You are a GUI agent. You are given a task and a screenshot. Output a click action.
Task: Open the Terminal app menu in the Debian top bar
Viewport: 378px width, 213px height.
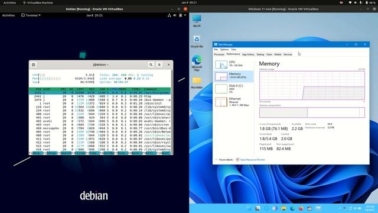coord(31,15)
